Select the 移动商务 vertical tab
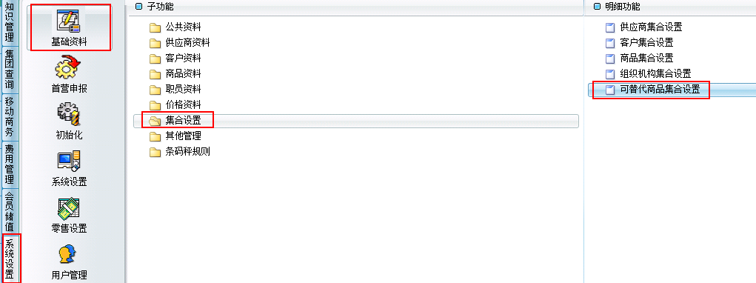Viewport: 756px width, 283px height. (9, 116)
